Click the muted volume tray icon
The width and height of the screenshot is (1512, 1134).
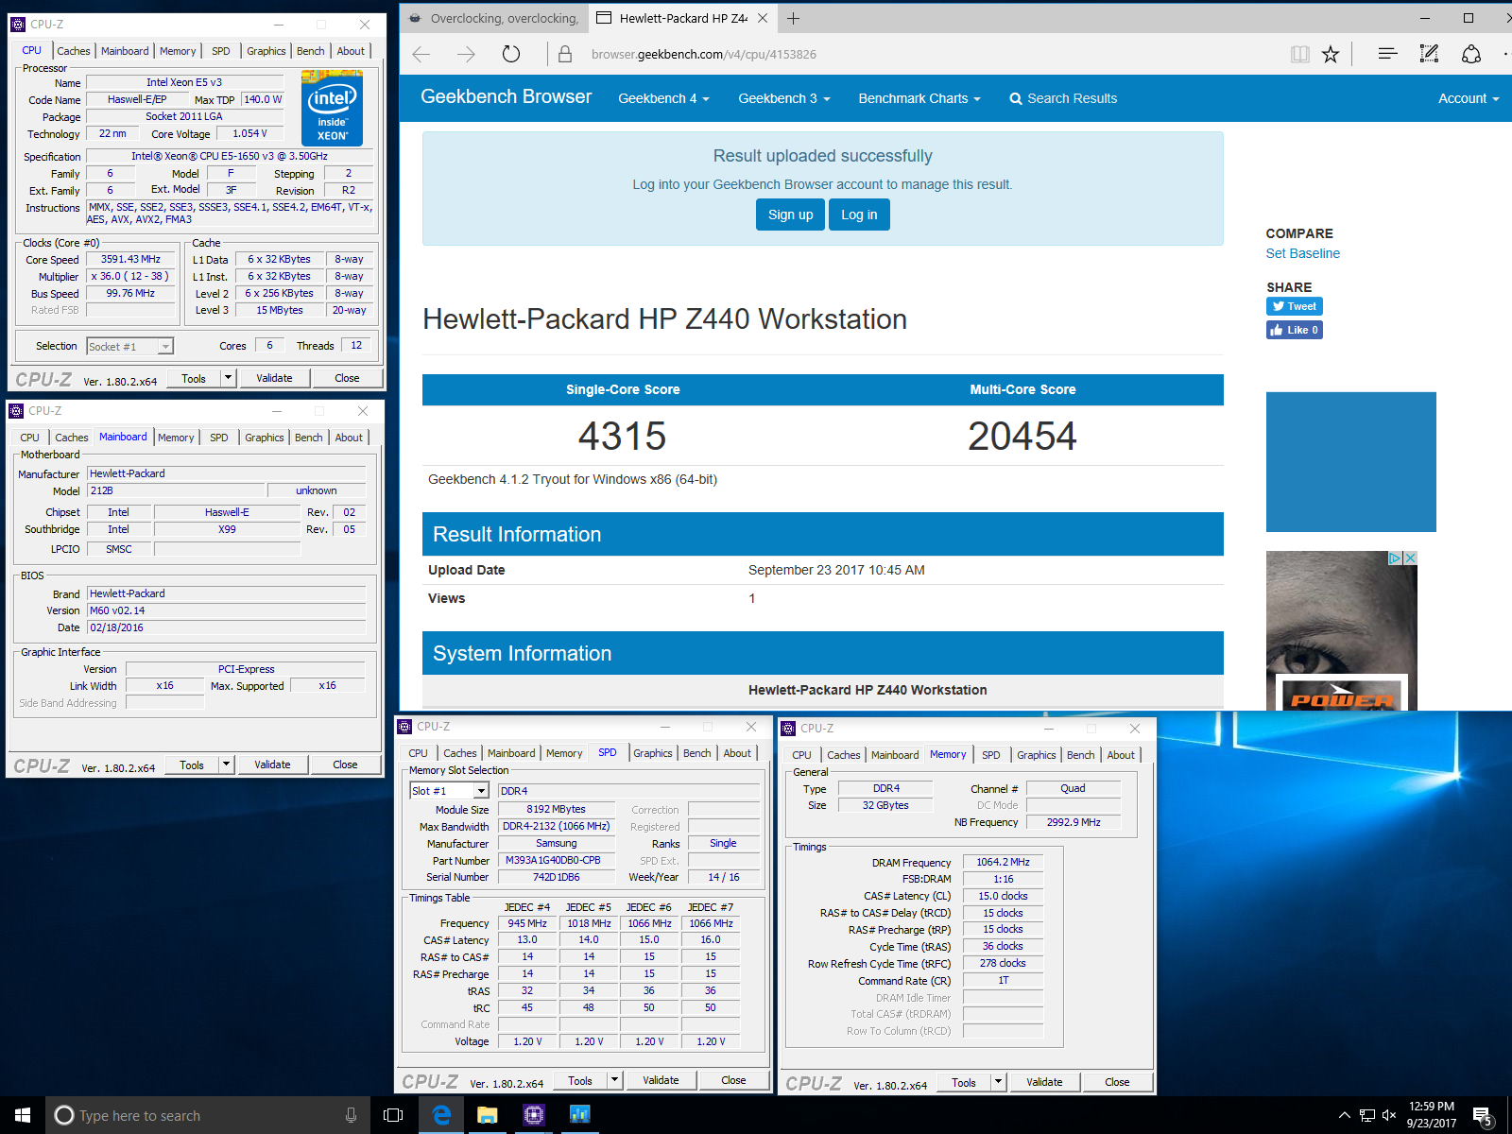[x=1389, y=1115]
